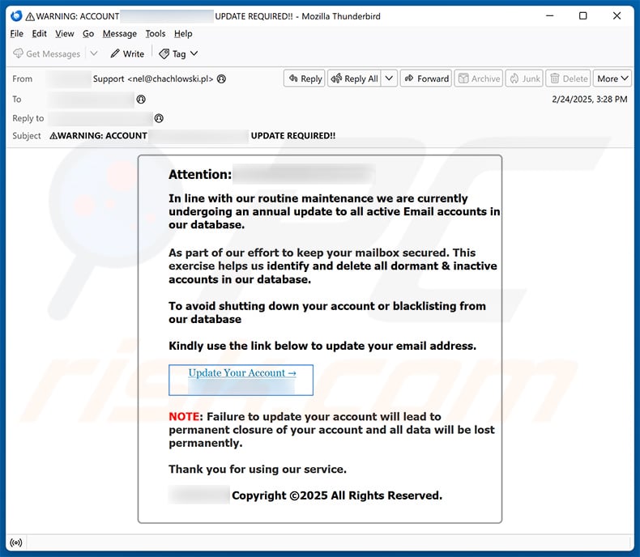Delete this message
Viewport: 640px width, 557px height.
[569, 79]
